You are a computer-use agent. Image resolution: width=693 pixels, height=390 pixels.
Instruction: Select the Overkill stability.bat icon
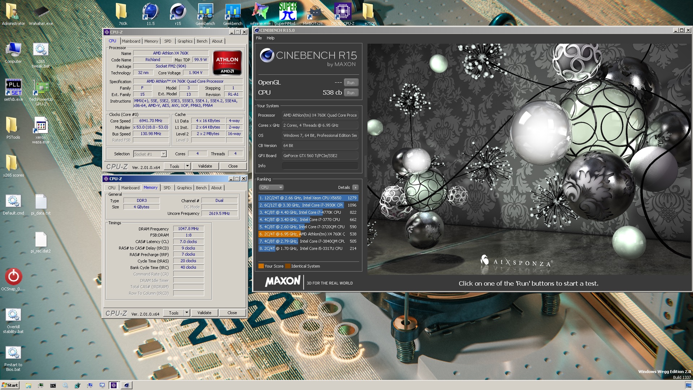(x=13, y=321)
